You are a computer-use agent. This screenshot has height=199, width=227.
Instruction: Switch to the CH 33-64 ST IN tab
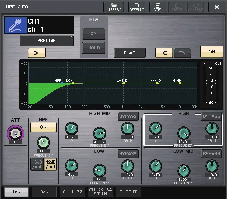pyautogui.click(x=100, y=192)
